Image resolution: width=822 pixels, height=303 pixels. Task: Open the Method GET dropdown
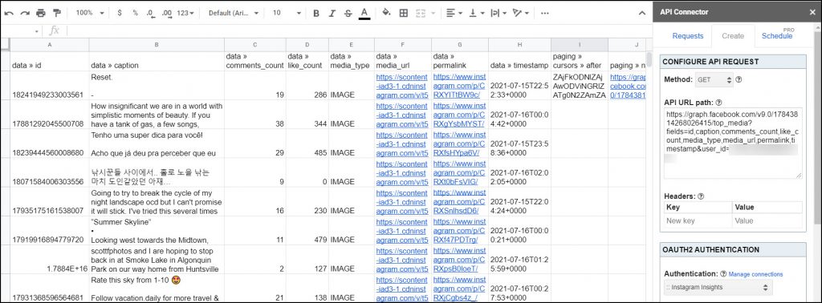[713, 80]
